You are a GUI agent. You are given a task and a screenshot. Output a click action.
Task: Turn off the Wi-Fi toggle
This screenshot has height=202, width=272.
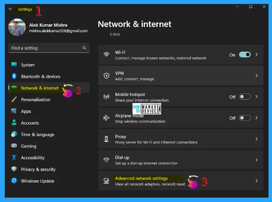pos(245,54)
